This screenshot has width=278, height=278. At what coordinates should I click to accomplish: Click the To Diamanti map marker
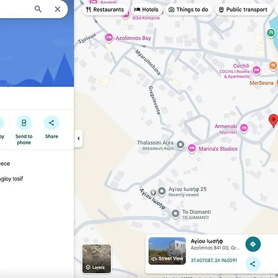pos(175,214)
